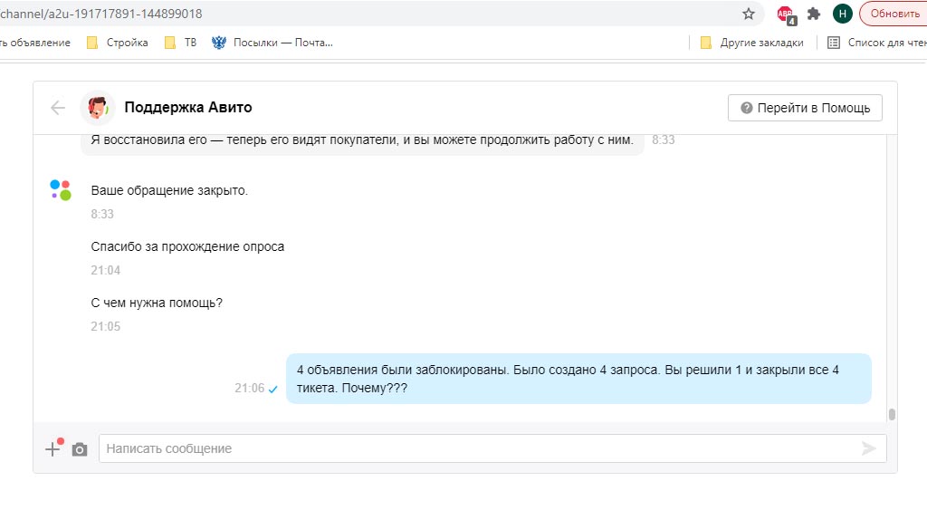Image resolution: width=927 pixels, height=520 pixels.
Task: Click the Avito support agent avatar
Action: click(96, 108)
